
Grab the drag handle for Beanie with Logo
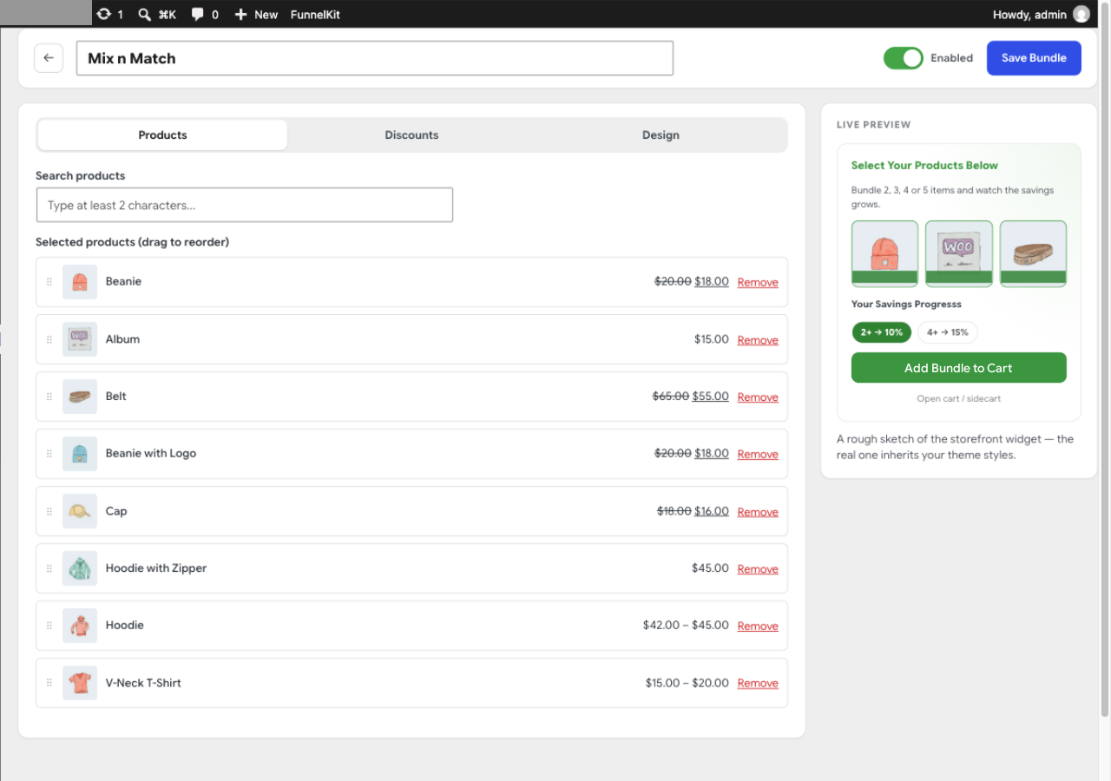point(49,454)
